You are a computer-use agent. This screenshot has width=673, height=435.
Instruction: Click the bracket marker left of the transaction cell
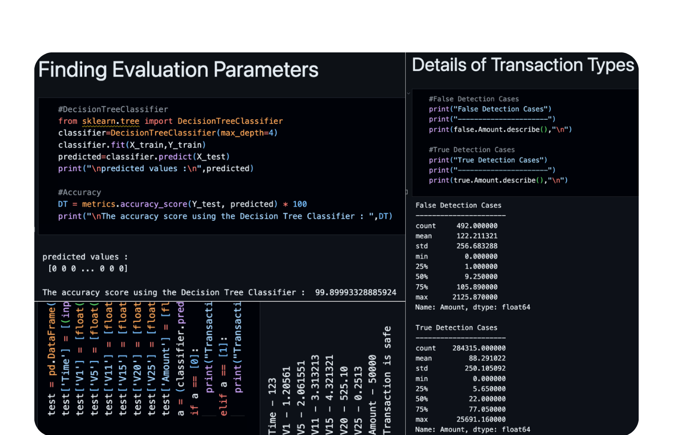coord(407,192)
